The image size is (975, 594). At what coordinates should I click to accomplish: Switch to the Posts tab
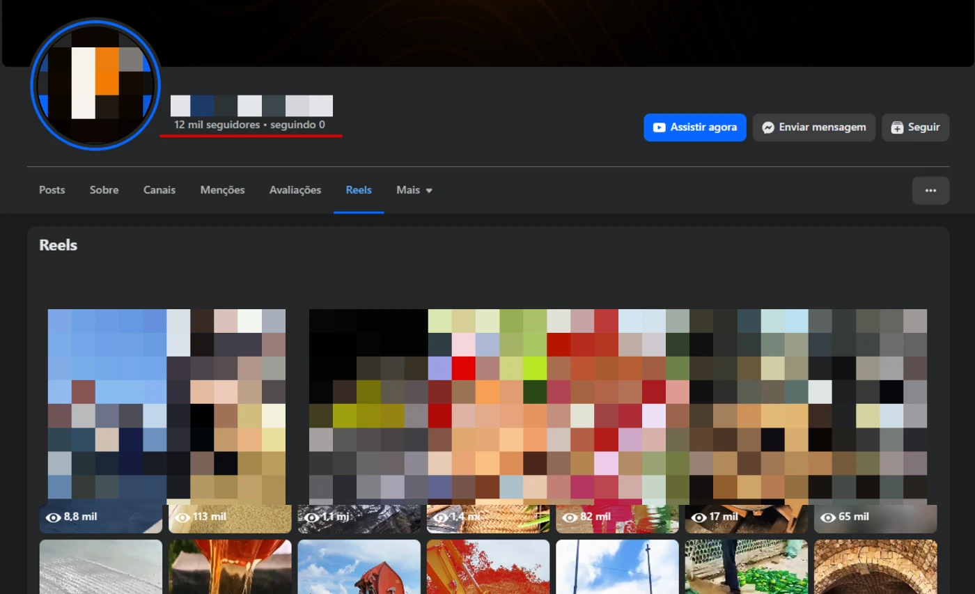click(52, 190)
